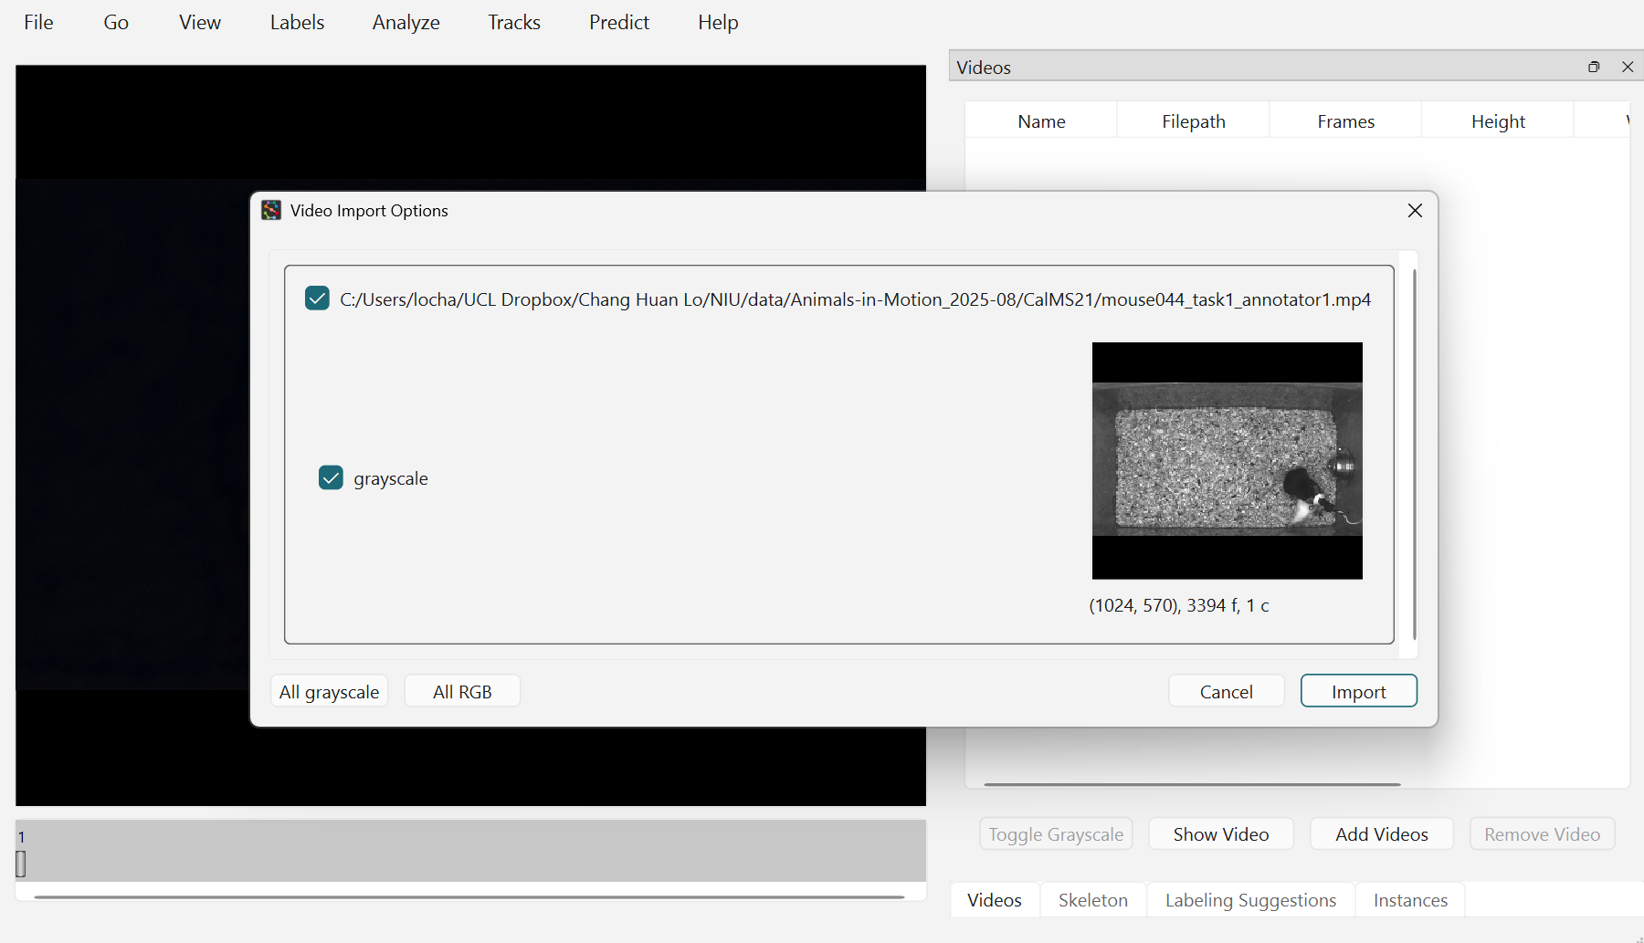Switch to the Skeleton tab
The image size is (1644, 943).
[1092, 900]
